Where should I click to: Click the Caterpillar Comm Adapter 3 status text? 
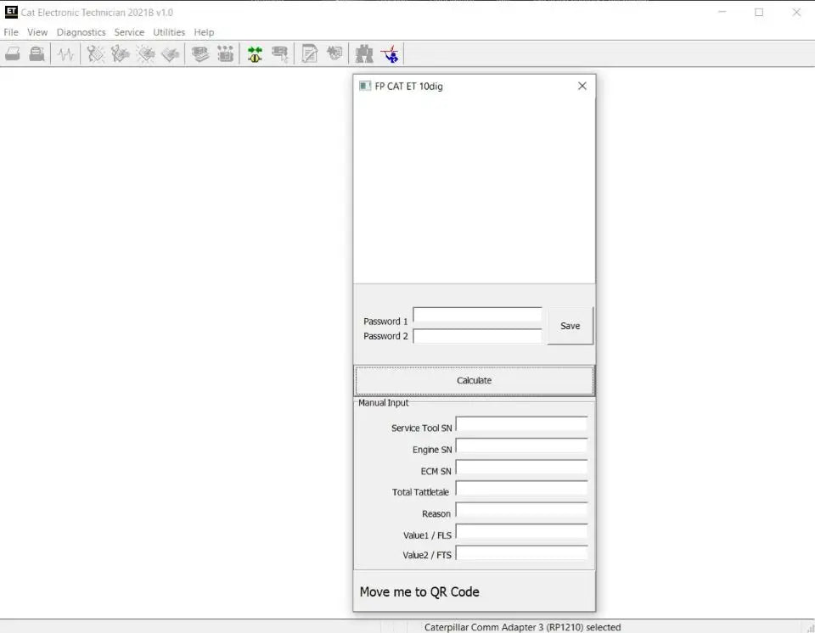coord(522,627)
